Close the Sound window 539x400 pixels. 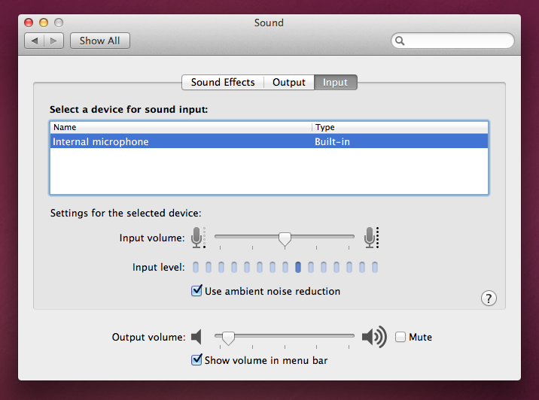pyautogui.click(x=29, y=23)
